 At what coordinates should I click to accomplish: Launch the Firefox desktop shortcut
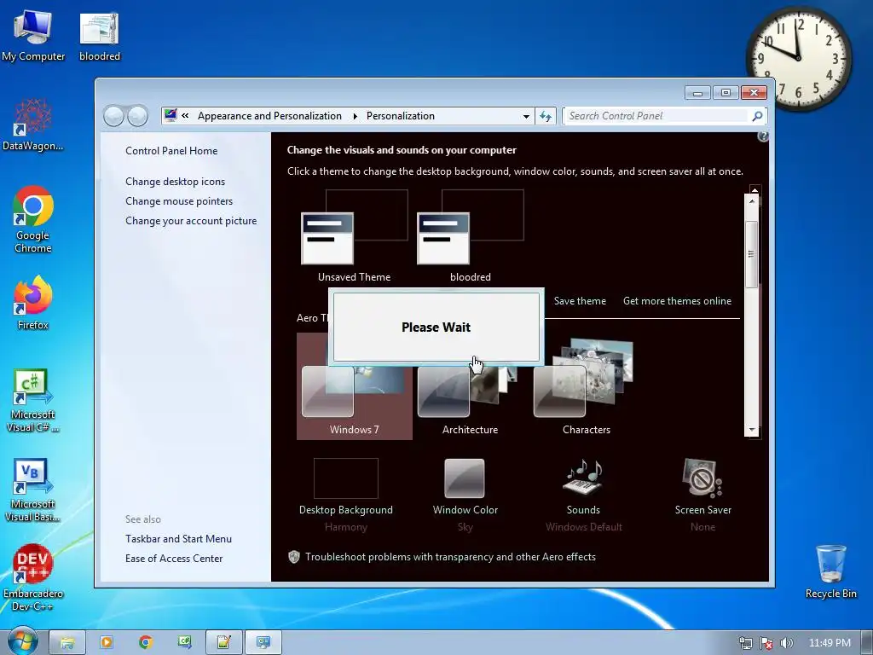pos(33,303)
